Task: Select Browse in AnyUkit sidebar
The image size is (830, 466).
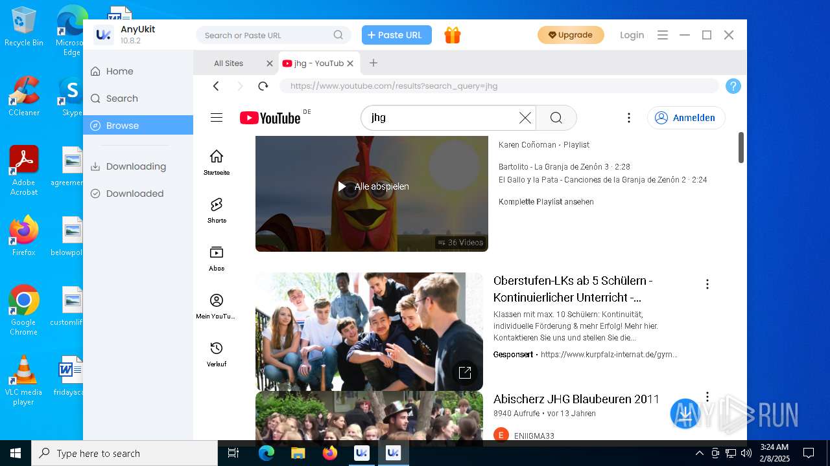Action: [138, 126]
